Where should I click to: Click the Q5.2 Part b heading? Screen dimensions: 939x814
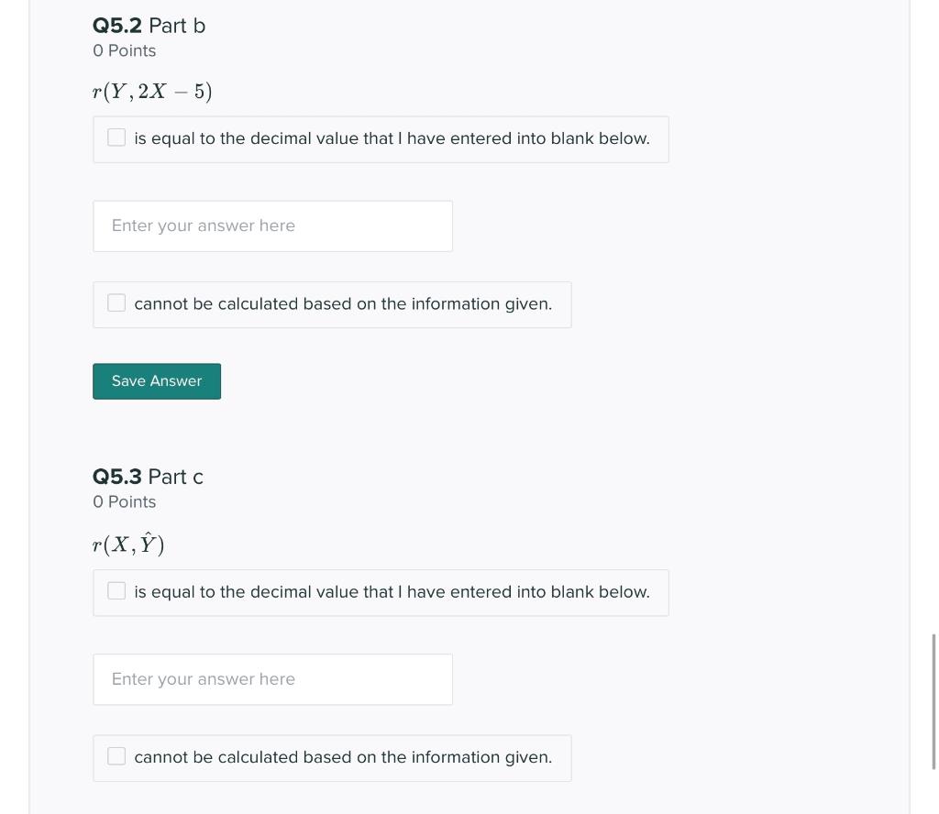pyautogui.click(x=149, y=26)
